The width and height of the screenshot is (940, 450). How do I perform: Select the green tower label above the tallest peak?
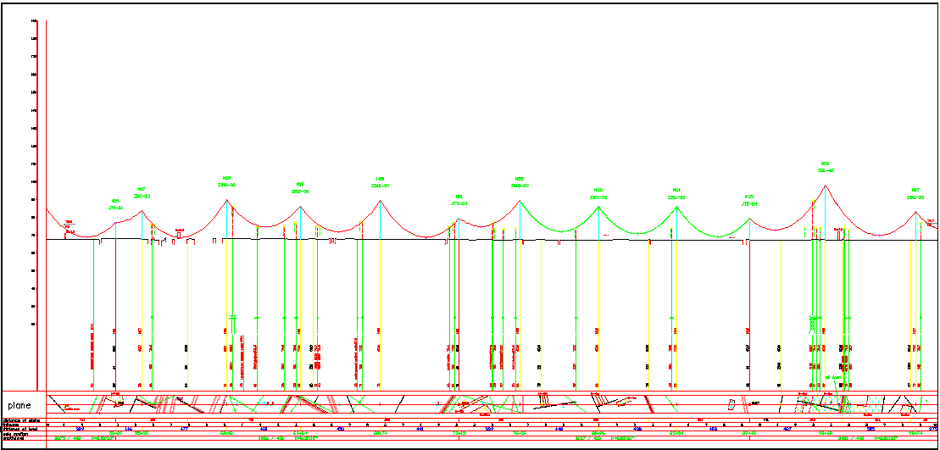(826, 167)
